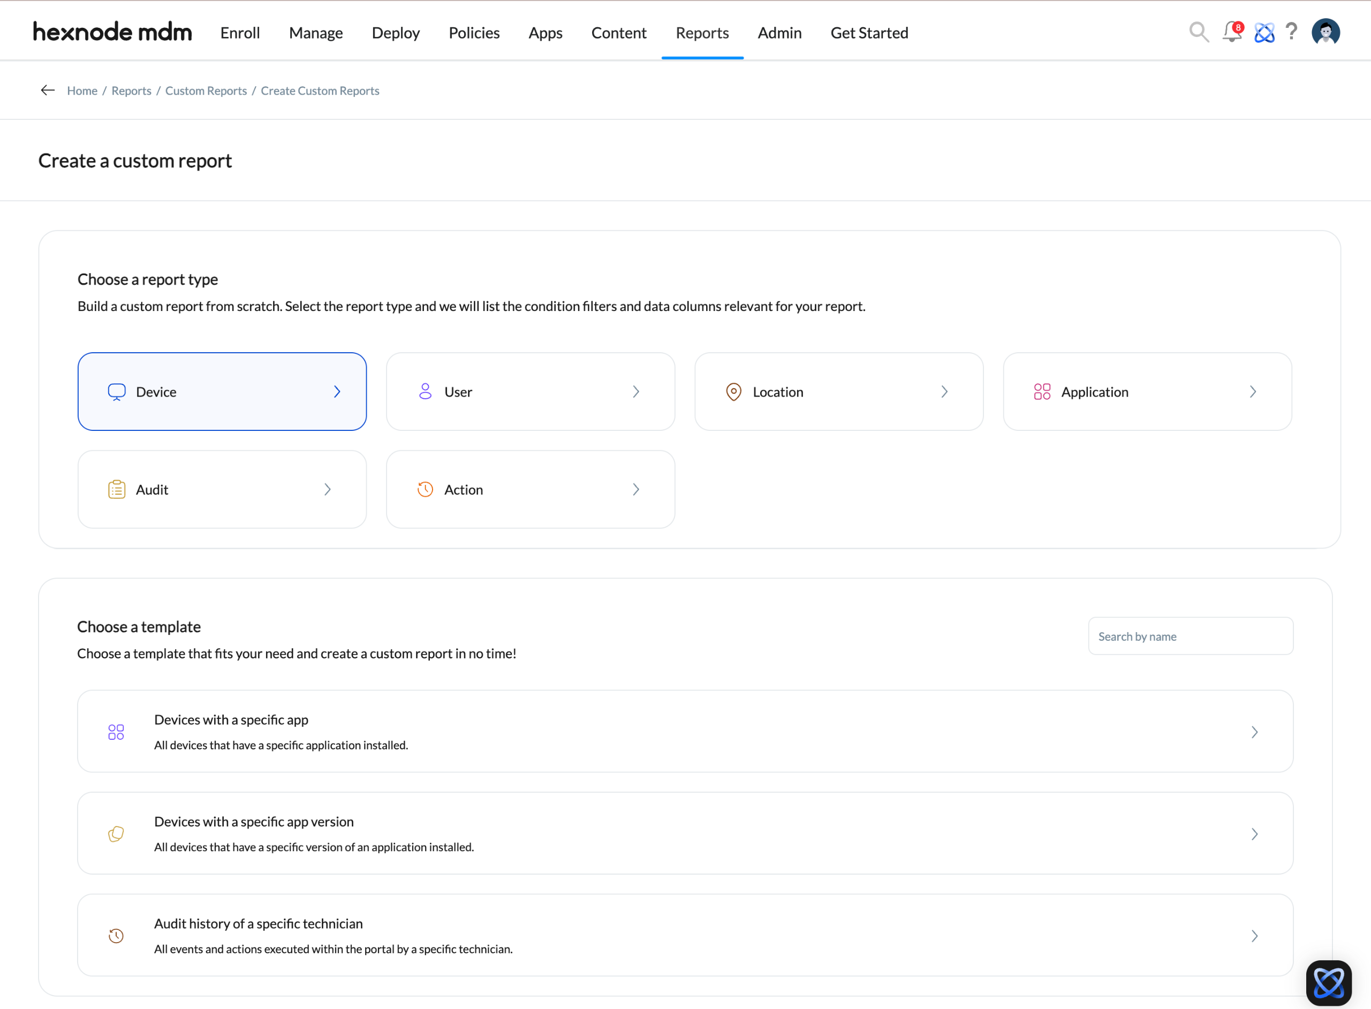The width and height of the screenshot is (1371, 1009).
Task: Go to Home breadcrumb link
Action: 82,90
